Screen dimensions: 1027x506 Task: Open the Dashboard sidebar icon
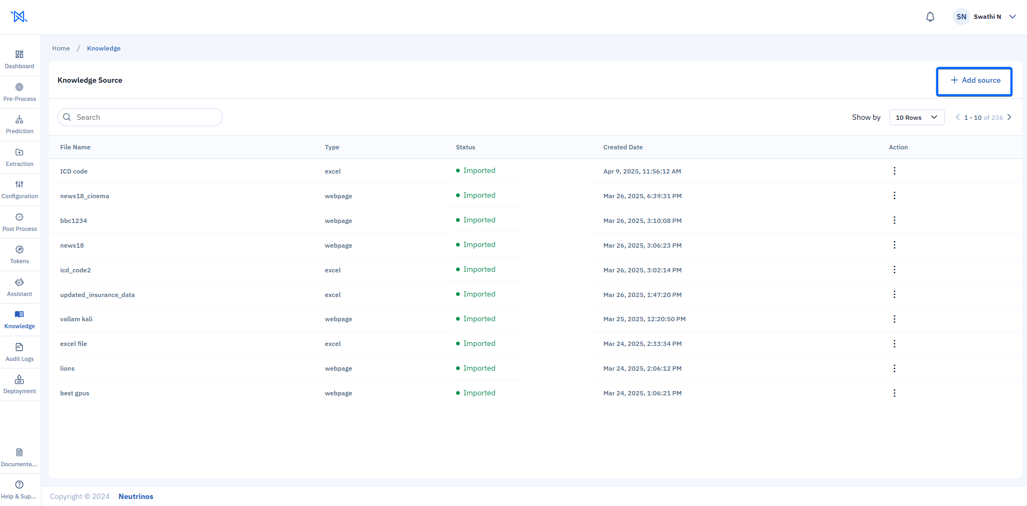click(x=19, y=60)
